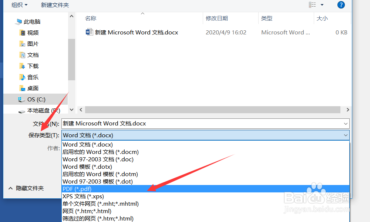Select the 本地磁盘 drive in the sidebar
The height and width of the screenshot is (222, 370).
click(x=43, y=110)
